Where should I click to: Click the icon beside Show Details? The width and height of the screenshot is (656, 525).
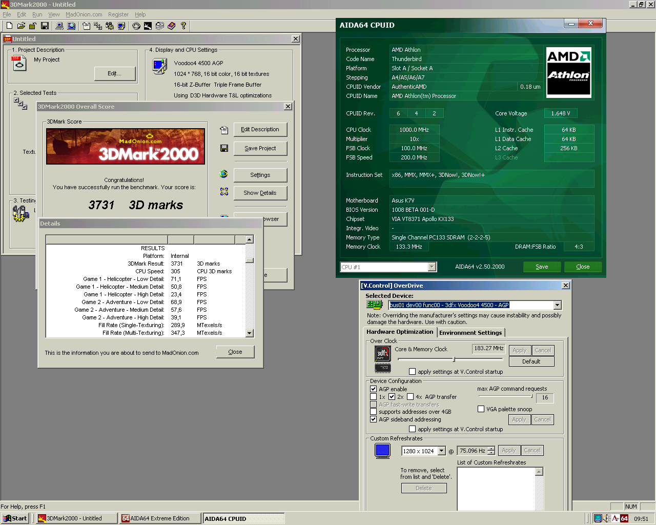pos(224,192)
